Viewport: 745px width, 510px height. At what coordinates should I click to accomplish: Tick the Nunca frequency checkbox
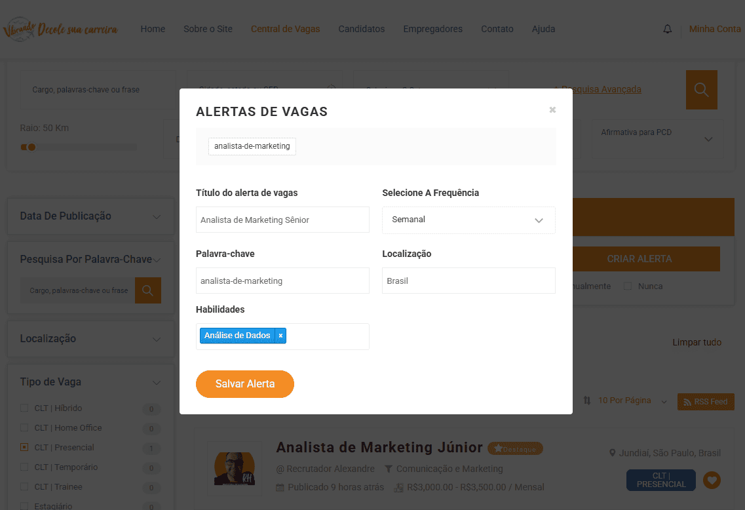coord(628,286)
